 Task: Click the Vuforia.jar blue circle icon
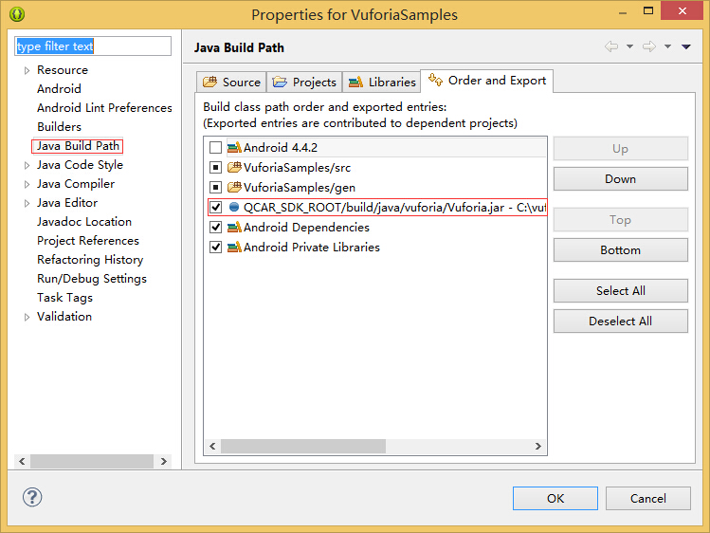tap(234, 207)
